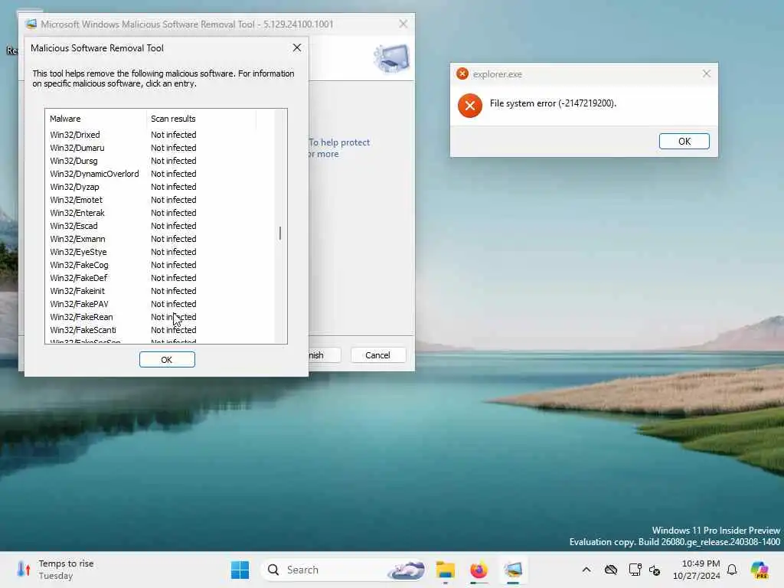
Task: Click the Malicious Software Removal Tool taskbar icon
Action: (513, 570)
